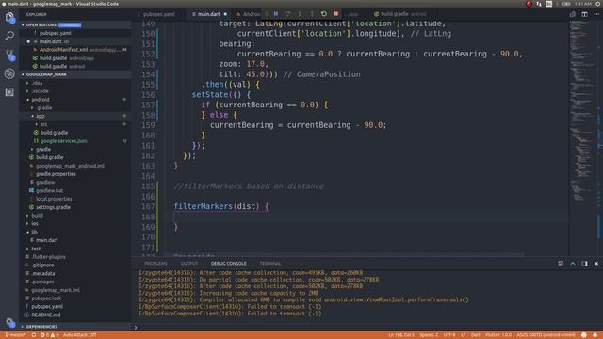Click the debug Step Into button

[300, 14]
